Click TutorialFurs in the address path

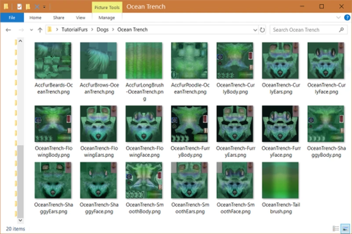(x=74, y=29)
